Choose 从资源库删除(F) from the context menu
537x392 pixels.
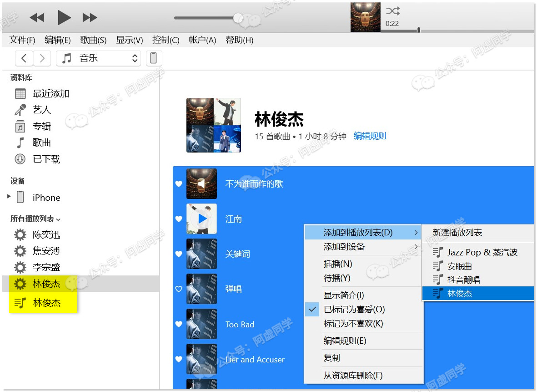pos(364,376)
